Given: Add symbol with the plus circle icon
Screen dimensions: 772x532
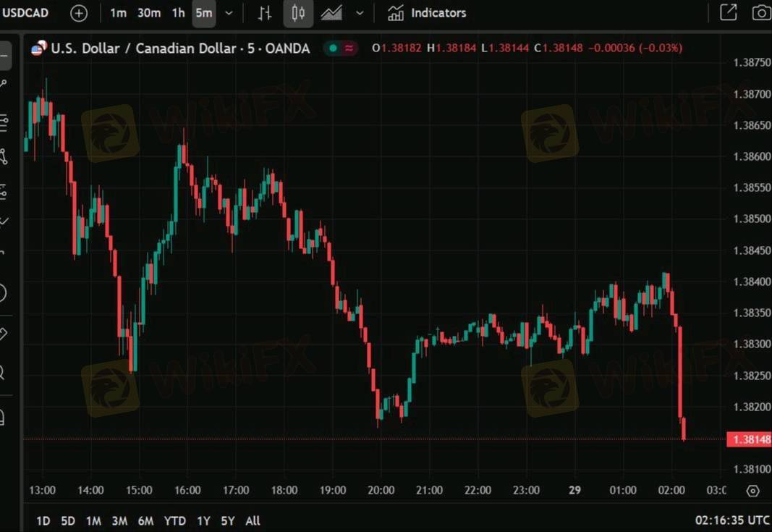Looking at the screenshot, I should tap(79, 13).
